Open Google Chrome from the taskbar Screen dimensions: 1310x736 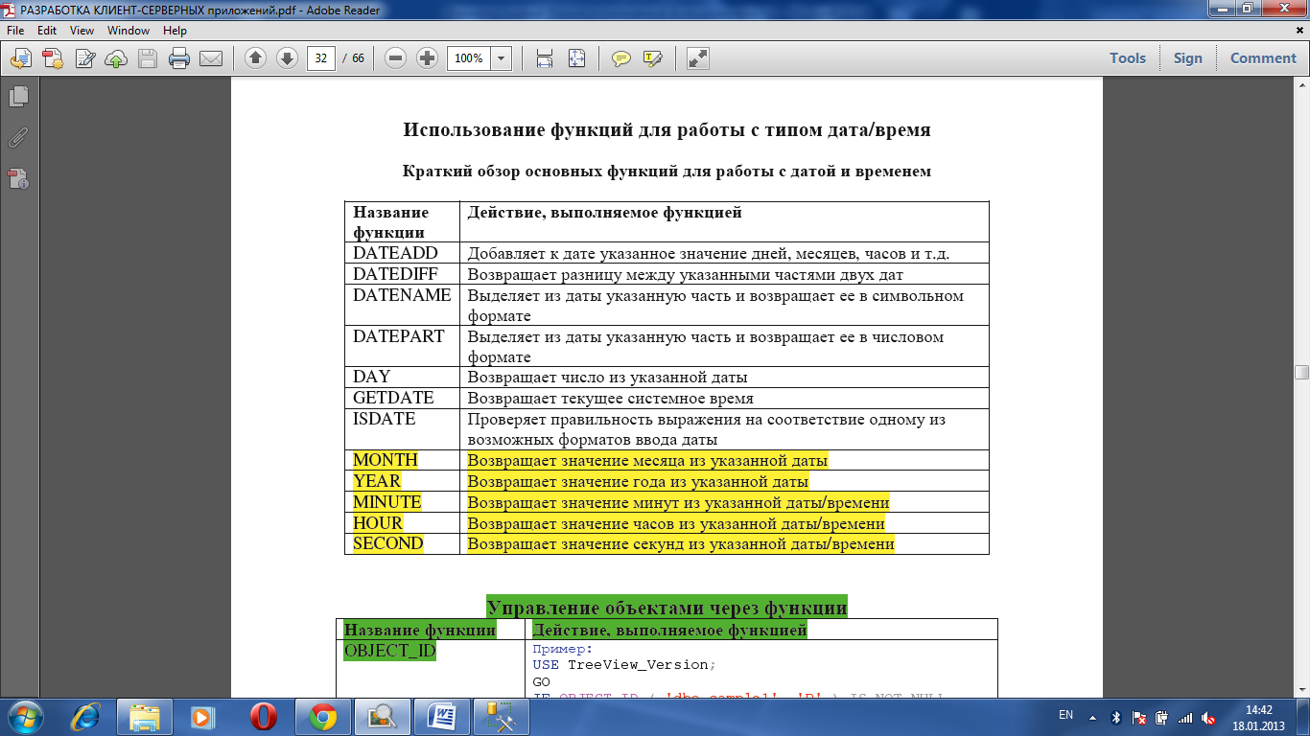click(322, 717)
